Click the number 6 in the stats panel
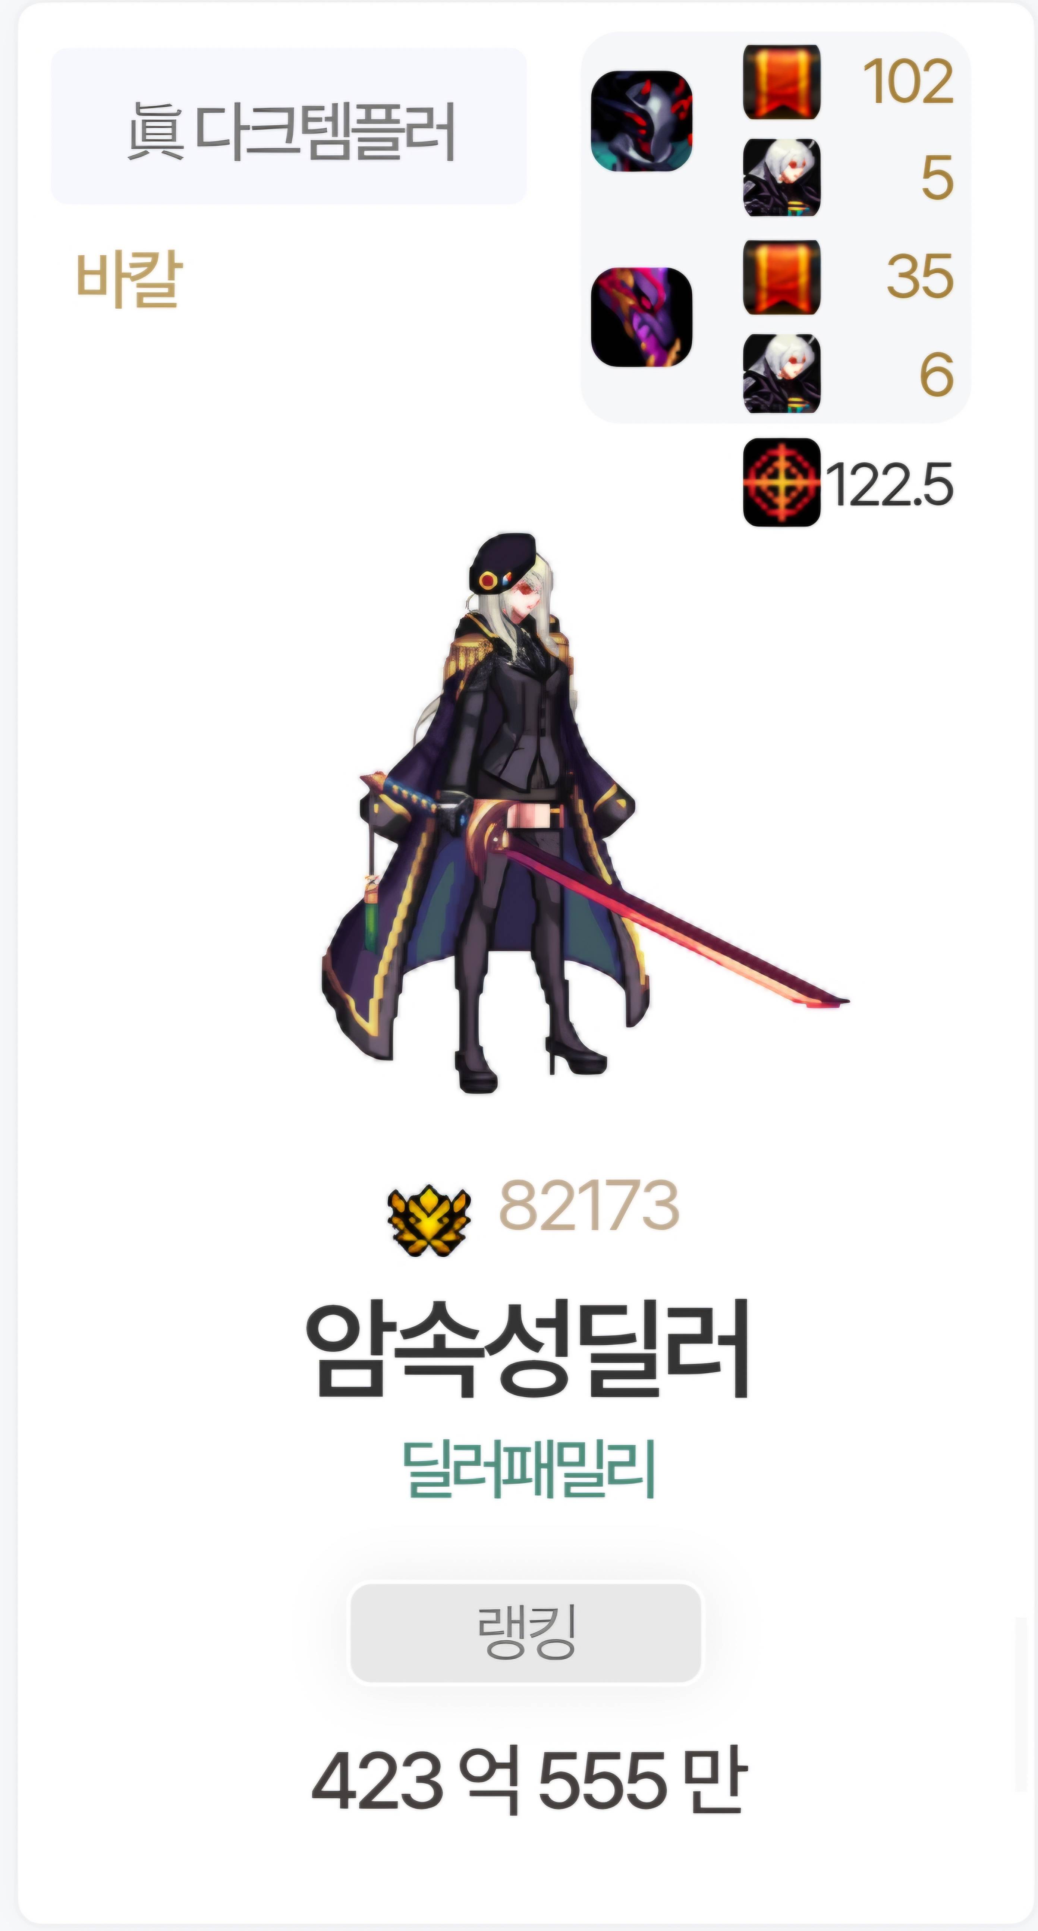This screenshot has height=1931, width=1038. click(937, 373)
